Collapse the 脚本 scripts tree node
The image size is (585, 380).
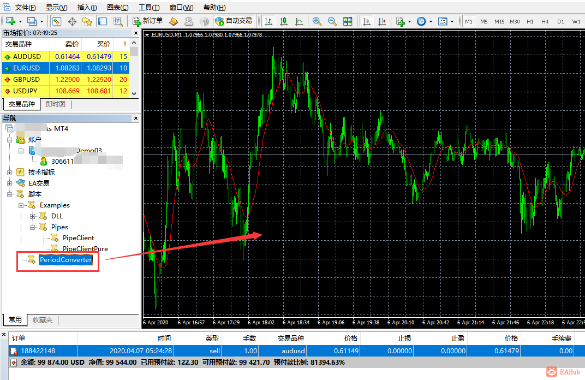pyautogui.click(x=9, y=194)
